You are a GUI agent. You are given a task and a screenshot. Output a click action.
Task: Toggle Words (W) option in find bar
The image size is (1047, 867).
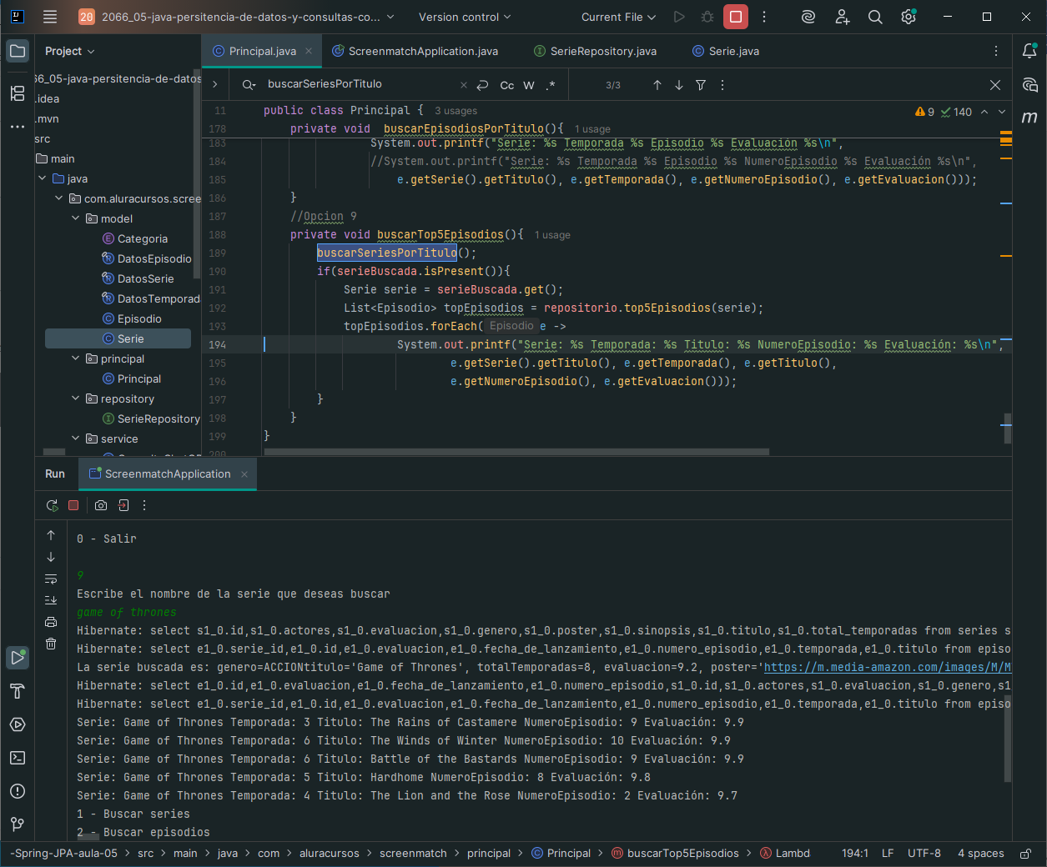[529, 85]
